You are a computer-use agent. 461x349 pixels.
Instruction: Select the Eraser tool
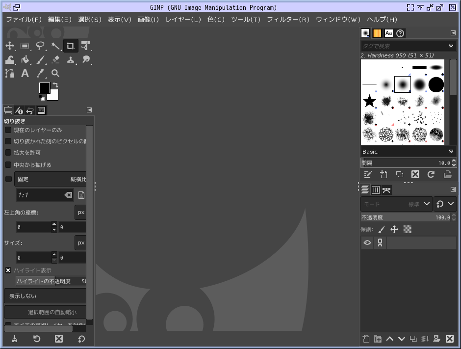click(x=55, y=60)
